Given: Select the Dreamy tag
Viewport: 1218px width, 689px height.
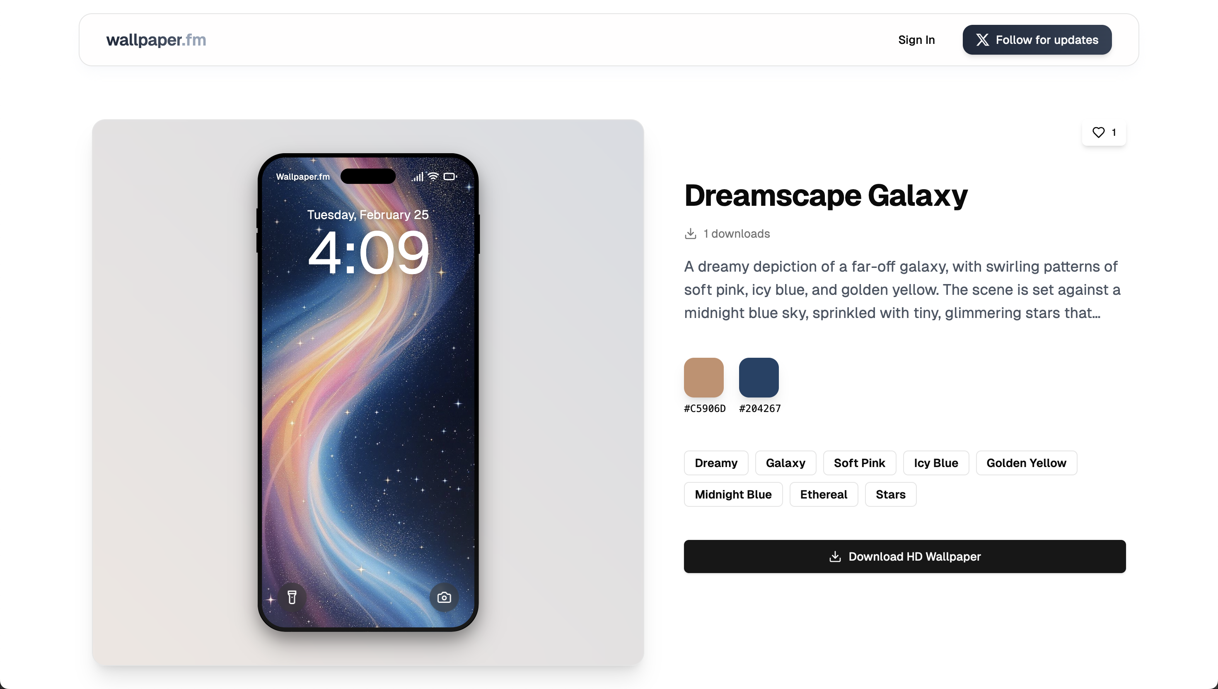Looking at the screenshot, I should pos(716,463).
